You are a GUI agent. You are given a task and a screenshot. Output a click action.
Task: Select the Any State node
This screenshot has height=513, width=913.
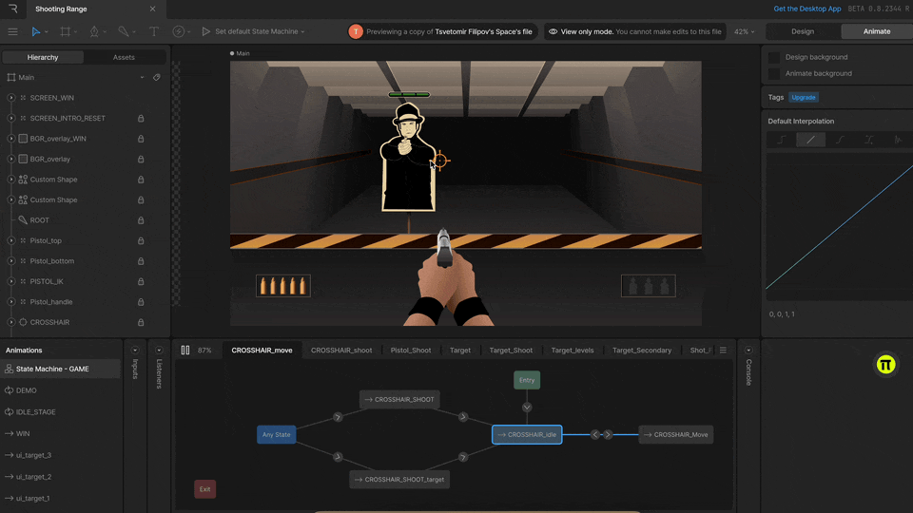(276, 434)
